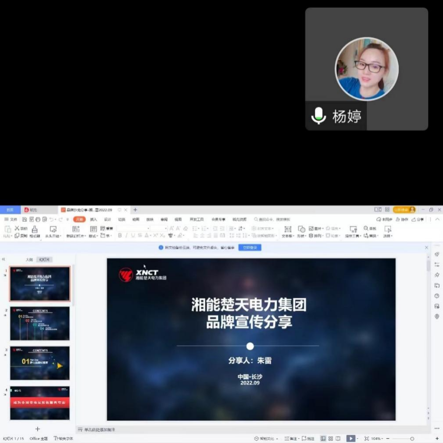Viewport: 443px width, 443px height.
Task: Expand the New Slide (新建幻灯片) dropdown
Action: 84,236
